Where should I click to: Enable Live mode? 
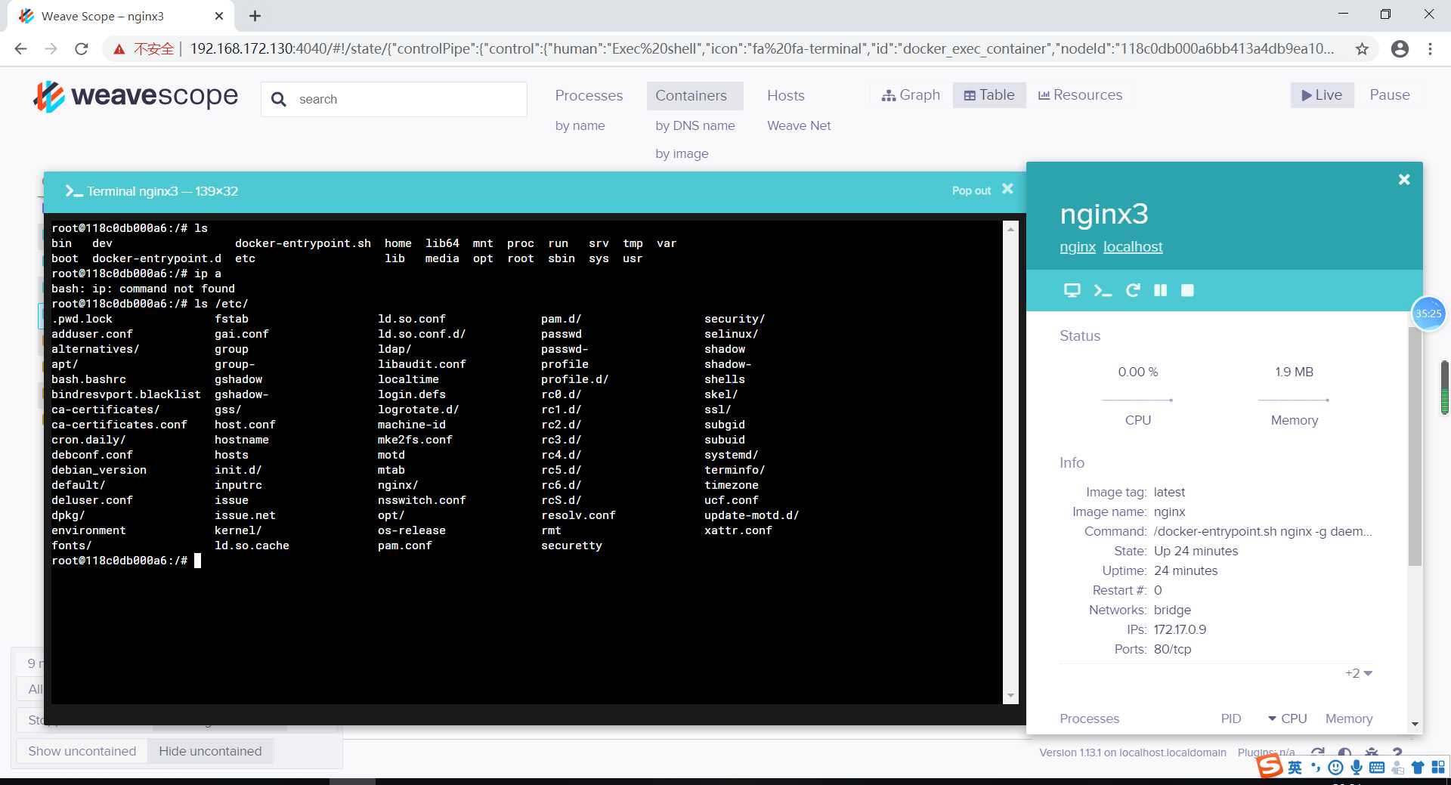(x=1321, y=94)
